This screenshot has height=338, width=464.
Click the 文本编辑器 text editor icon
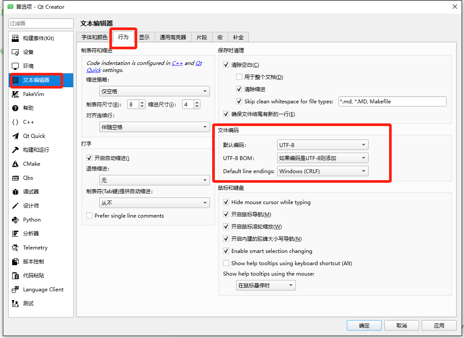(x=15, y=80)
